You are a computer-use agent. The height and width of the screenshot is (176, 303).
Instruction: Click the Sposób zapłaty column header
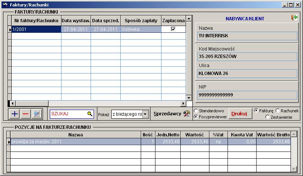pyautogui.click(x=141, y=21)
